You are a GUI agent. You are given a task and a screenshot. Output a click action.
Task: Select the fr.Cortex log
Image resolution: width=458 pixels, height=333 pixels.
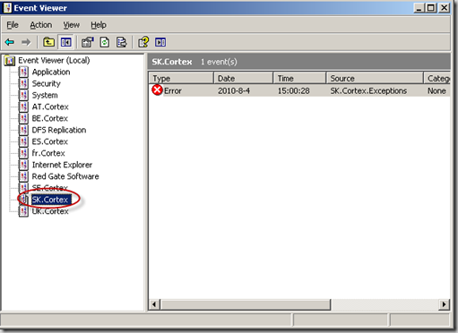pyautogui.click(x=48, y=153)
